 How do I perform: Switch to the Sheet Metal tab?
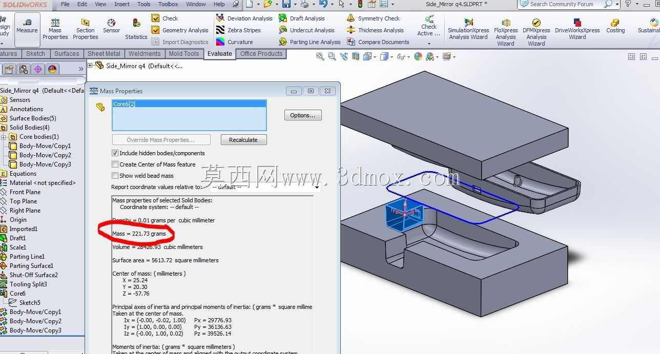tap(104, 54)
